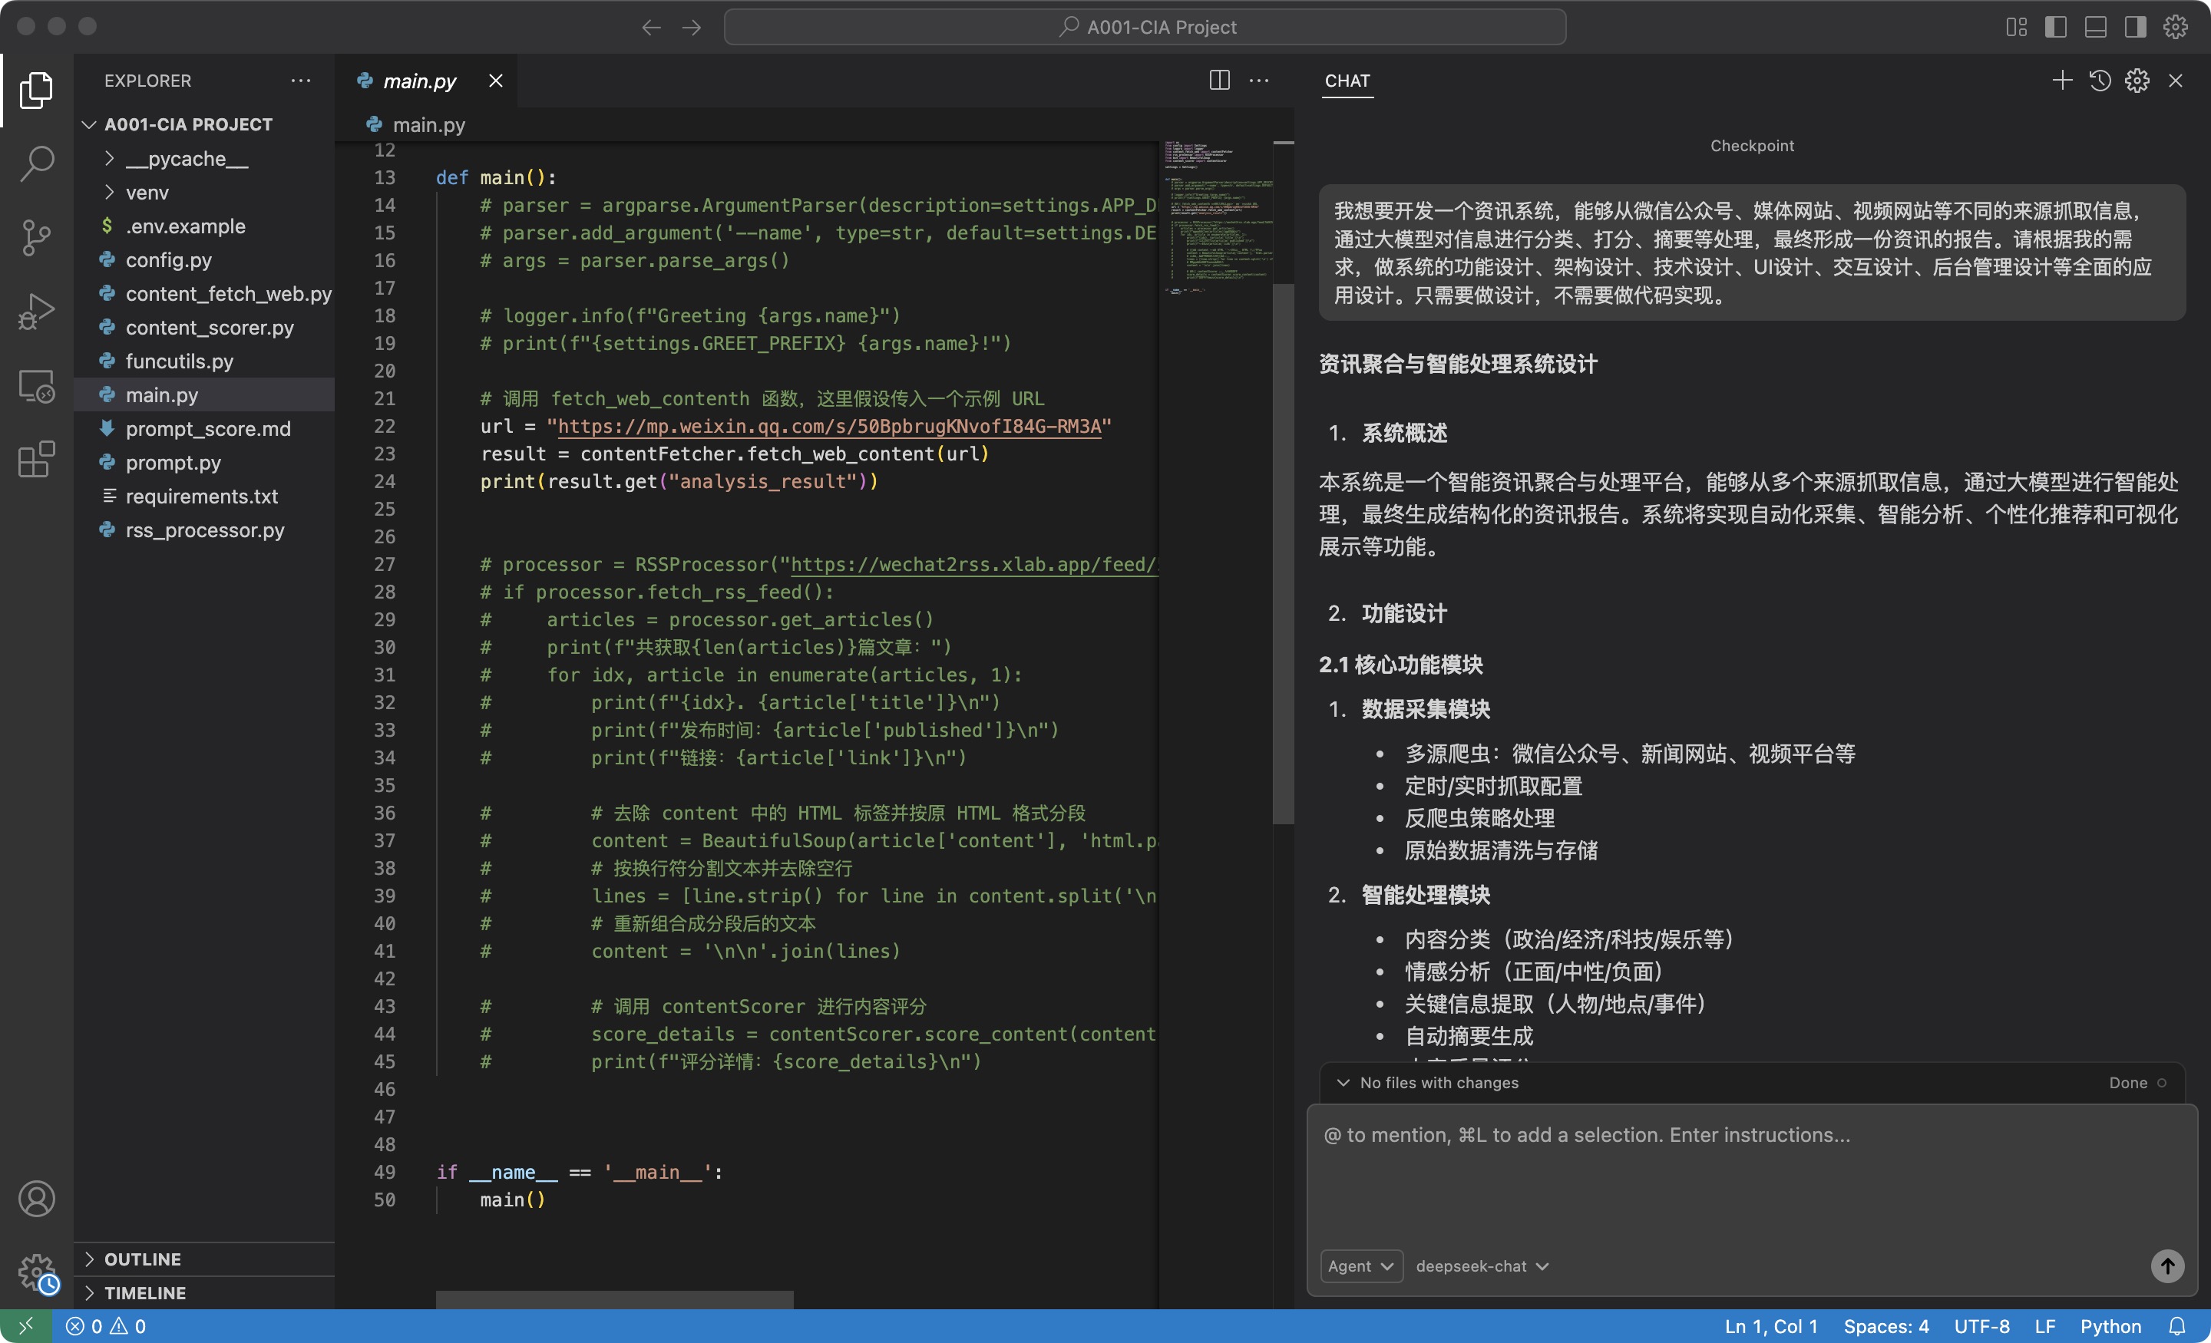Open the wechat2rss feed link on line 27

coord(974,564)
